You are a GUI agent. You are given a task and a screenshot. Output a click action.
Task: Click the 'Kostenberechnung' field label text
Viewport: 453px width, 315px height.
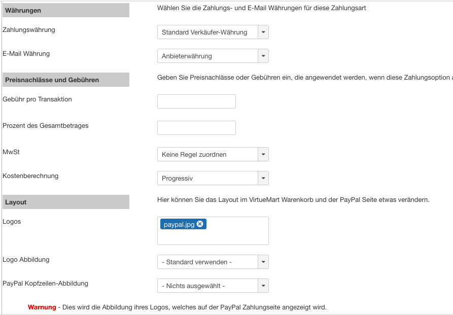click(30, 176)
